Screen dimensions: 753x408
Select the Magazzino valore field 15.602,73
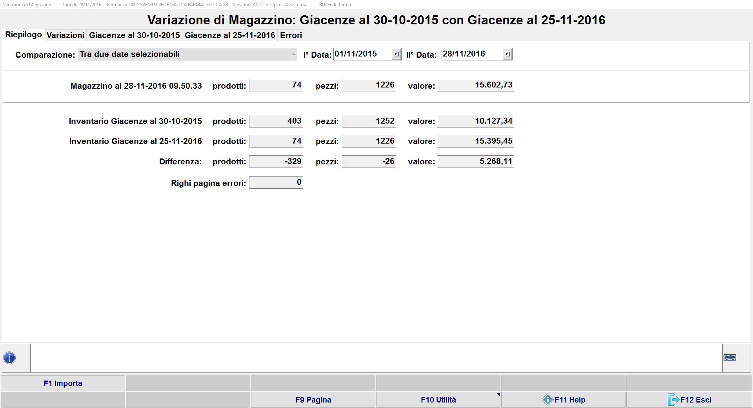(x=475, y=85)
